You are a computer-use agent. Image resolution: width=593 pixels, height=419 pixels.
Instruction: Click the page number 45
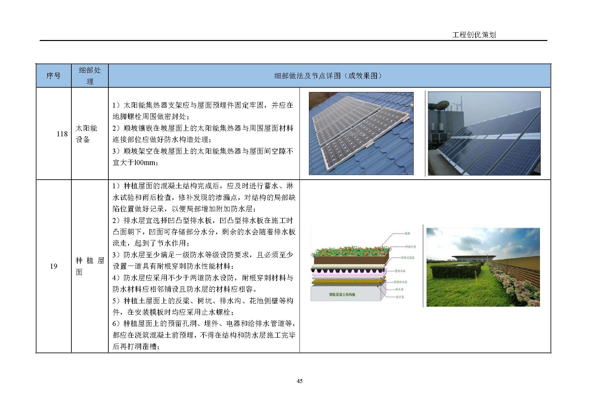(x=300, y=381)
